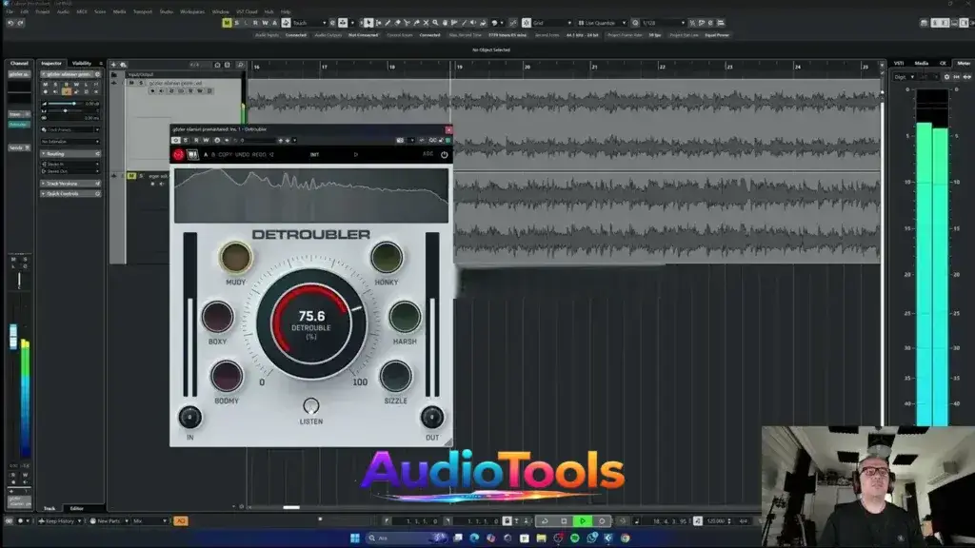975x548 pixels.
Task: Click the plugin power bypass icon
Action: [444, 154]
